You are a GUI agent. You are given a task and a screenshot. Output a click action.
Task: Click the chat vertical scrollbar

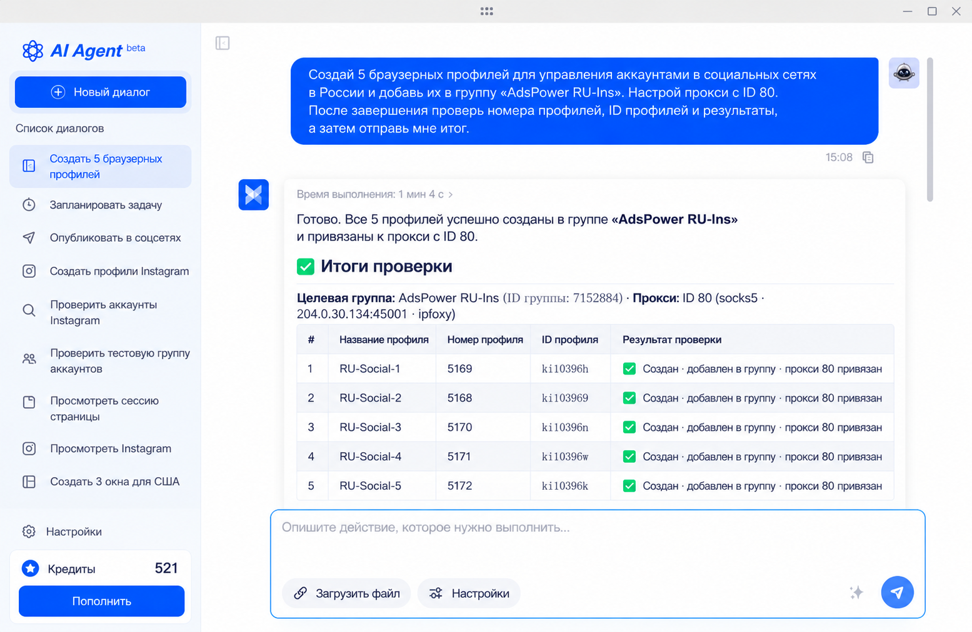click(x=930, y=130)
